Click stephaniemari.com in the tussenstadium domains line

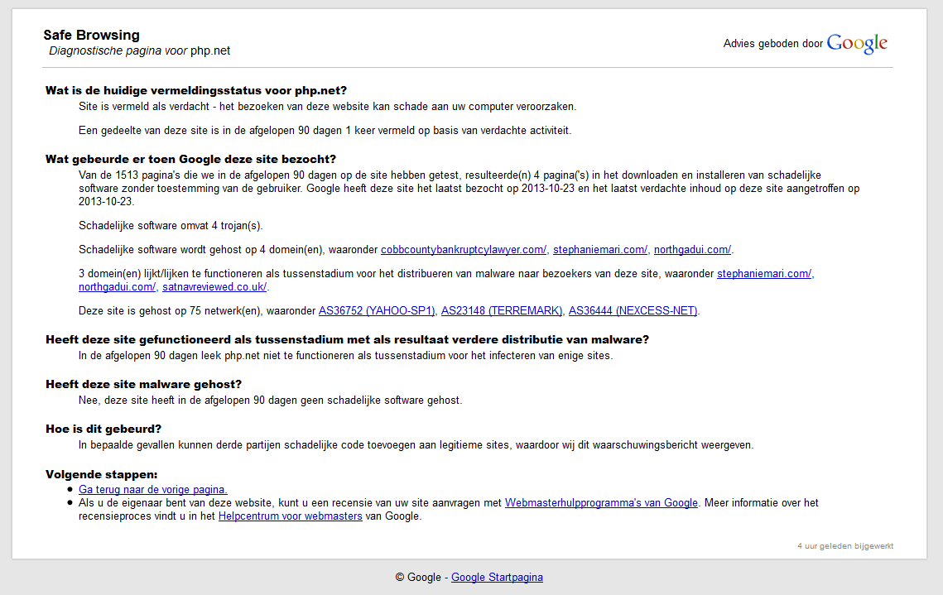(763, 274)
